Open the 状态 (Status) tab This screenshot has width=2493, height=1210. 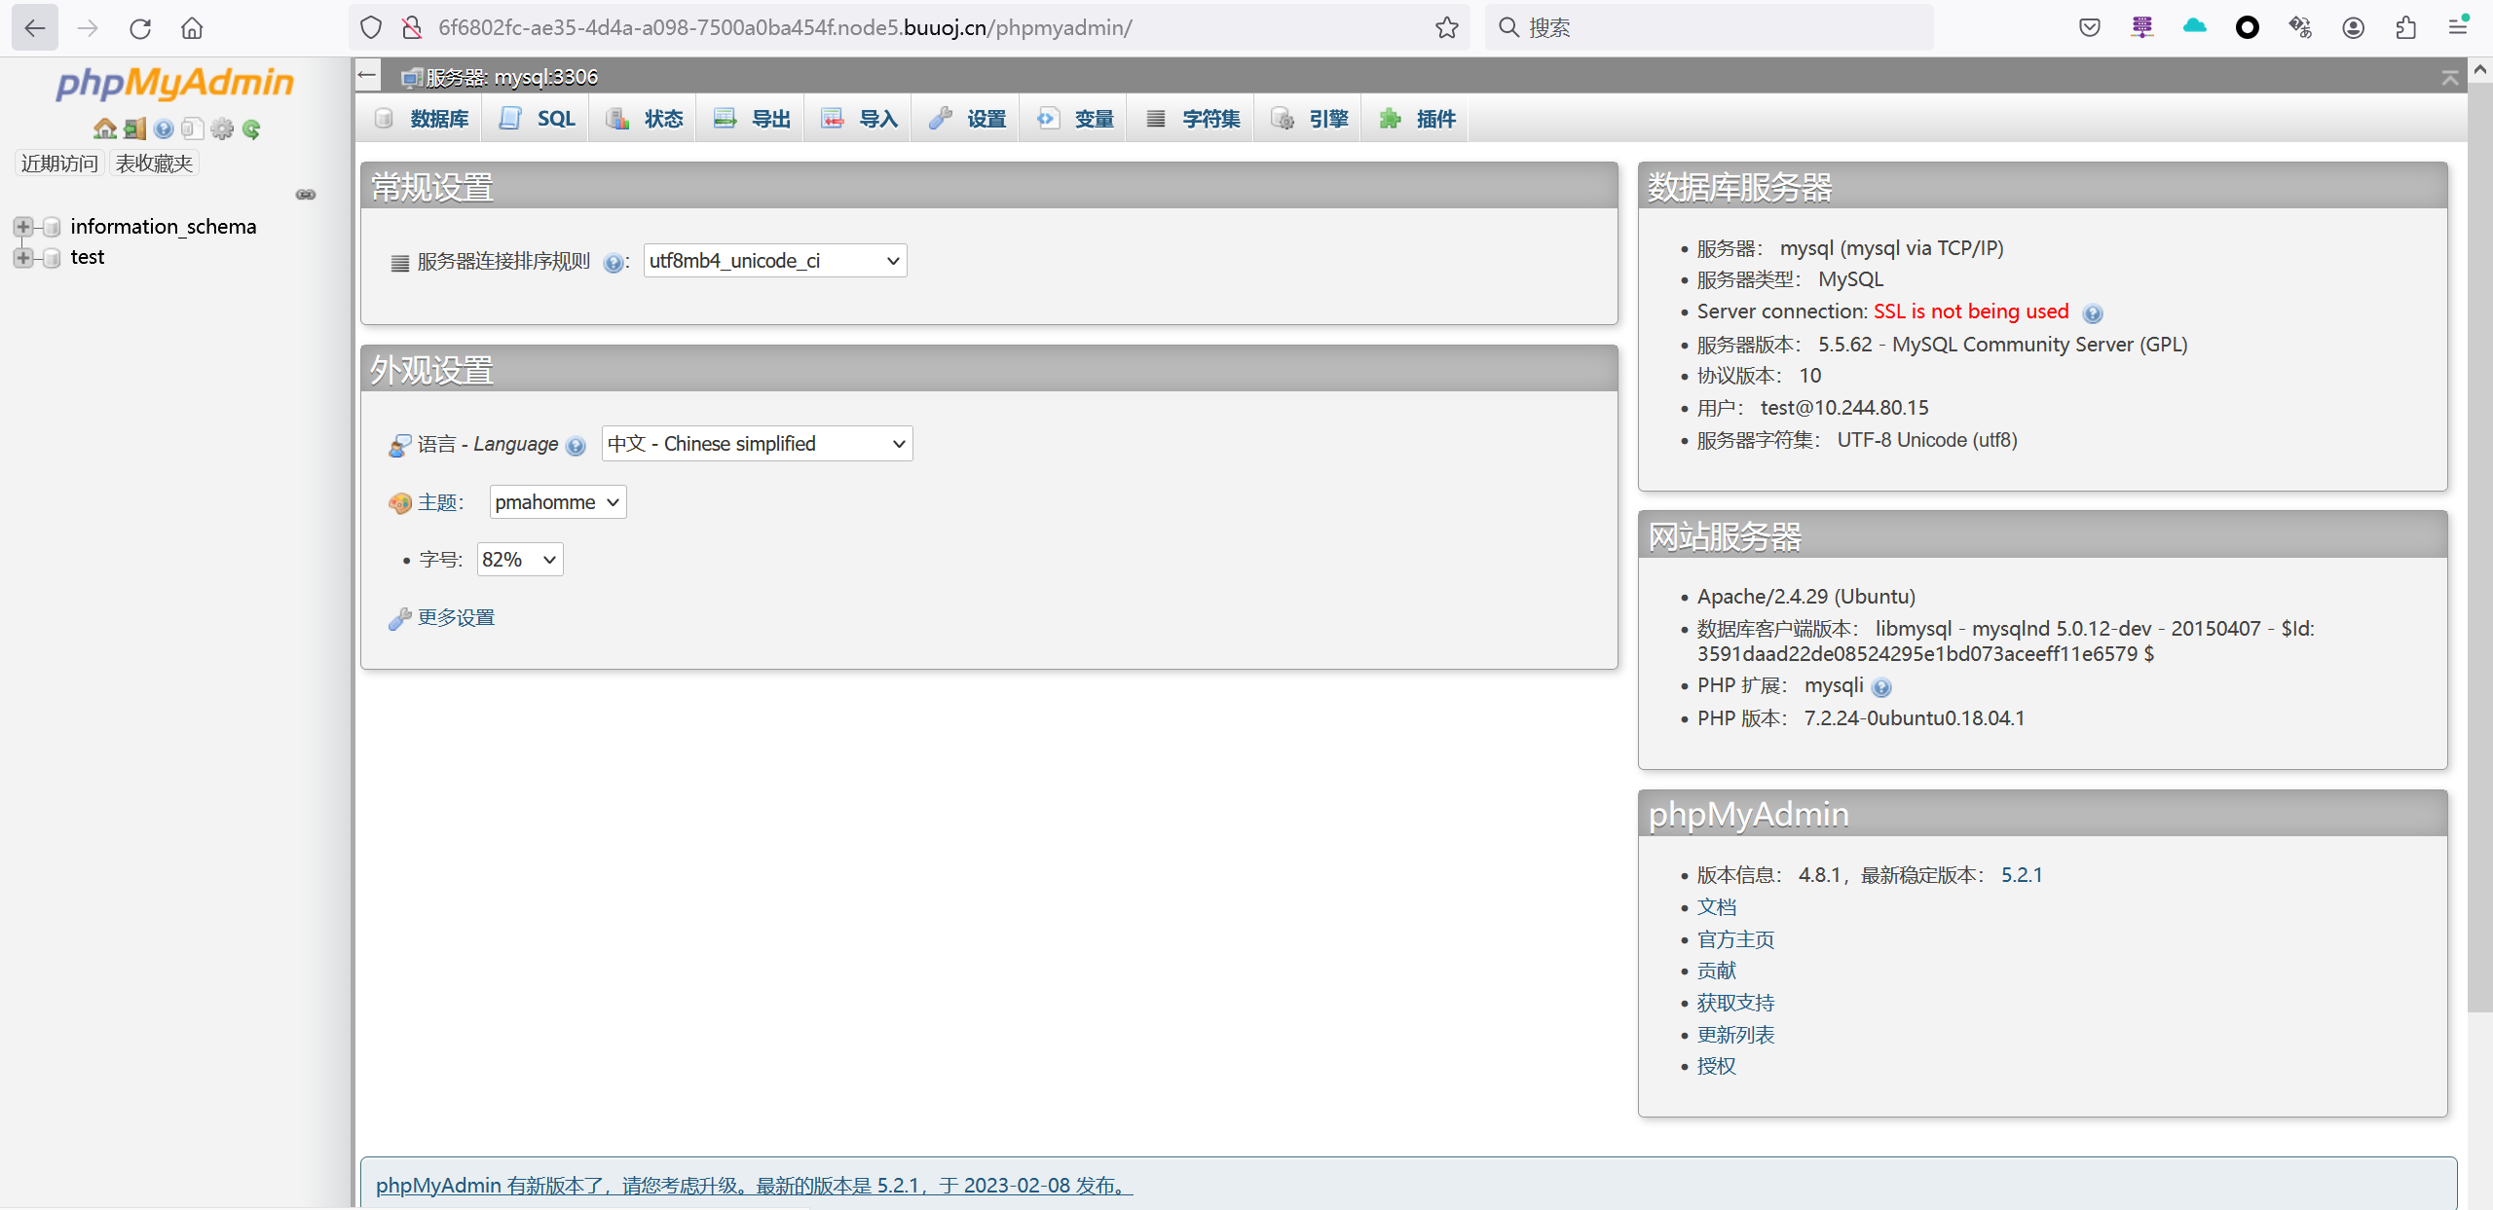[644, 119]
